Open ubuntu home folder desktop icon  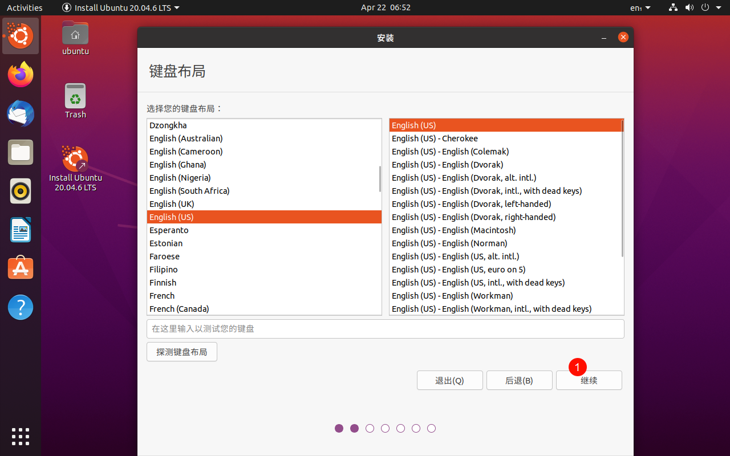(75, 38)
